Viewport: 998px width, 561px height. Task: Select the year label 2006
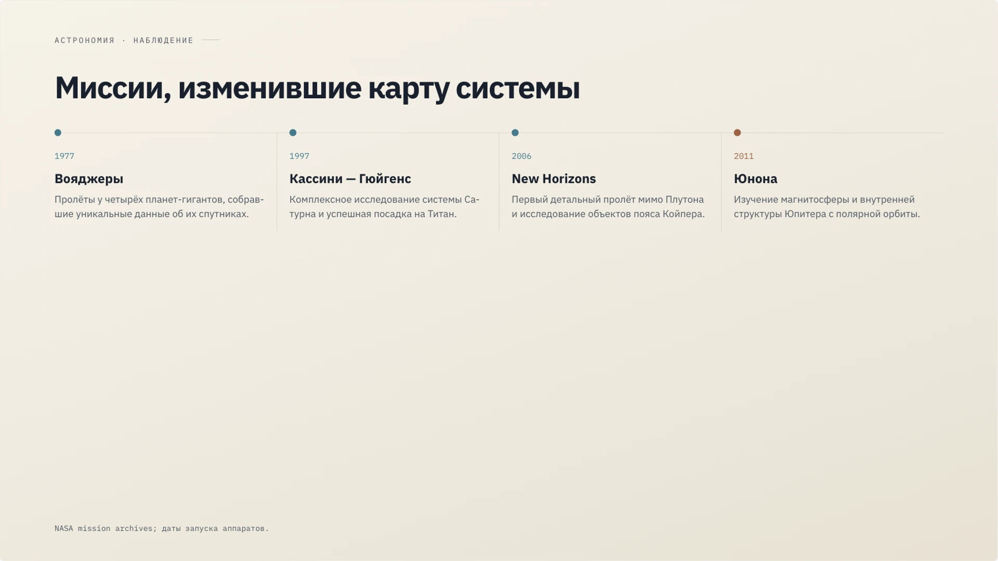[x=521, y=156]
